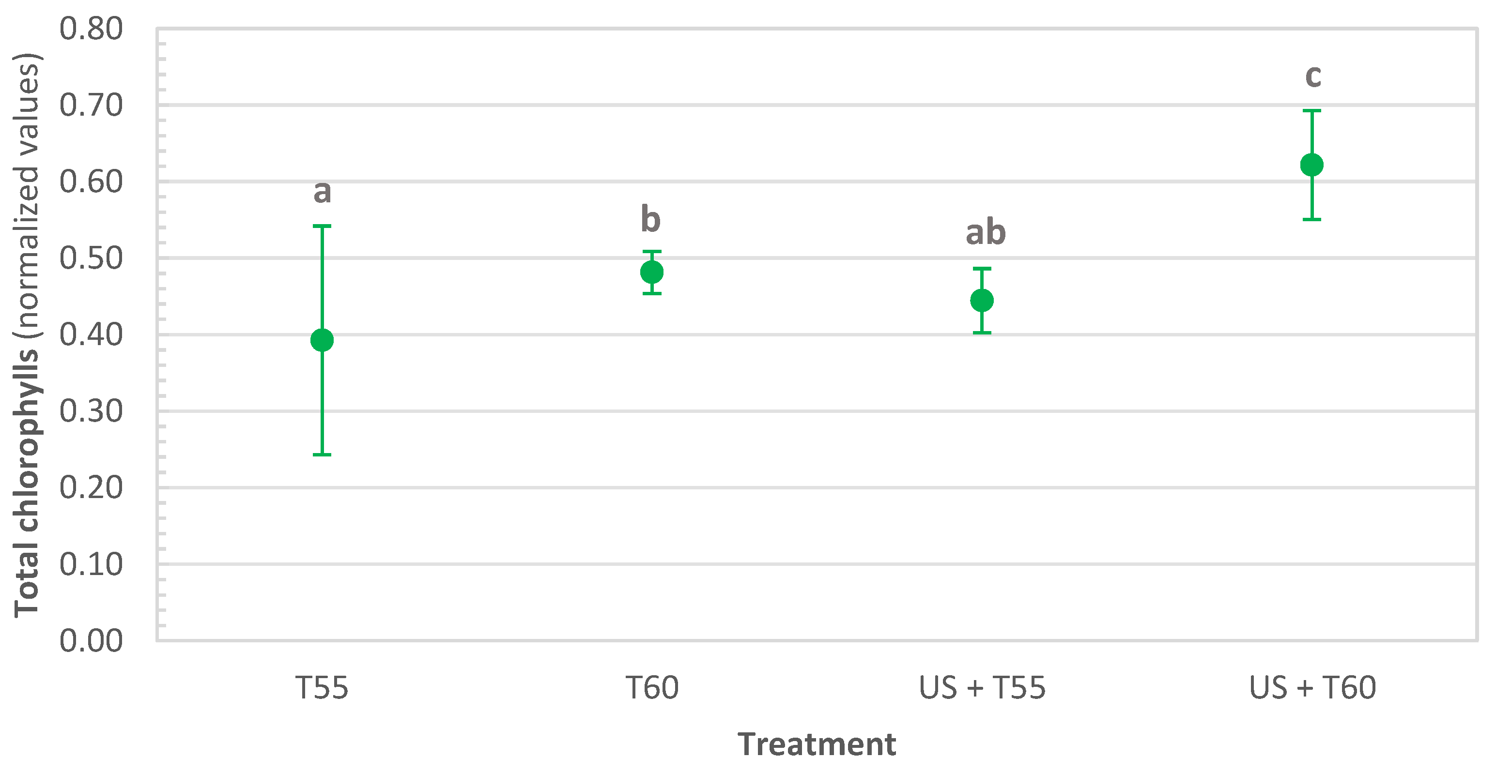Click the 'US + T60' axis label
The height and width of the screenshot is (773, 1496).
pos(1312,688)
